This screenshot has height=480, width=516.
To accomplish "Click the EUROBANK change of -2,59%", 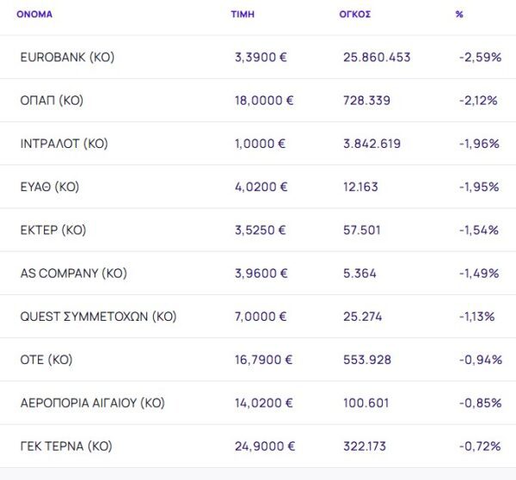I will pyautogui.click(x=481, y=58).
